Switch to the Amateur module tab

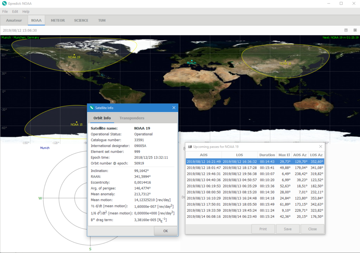pyautogui.click(x=14, y=20)
